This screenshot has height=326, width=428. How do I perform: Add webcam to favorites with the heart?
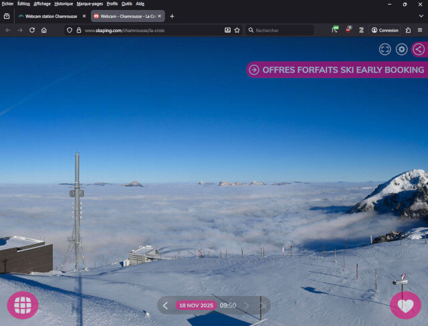(x=406, y=305)
